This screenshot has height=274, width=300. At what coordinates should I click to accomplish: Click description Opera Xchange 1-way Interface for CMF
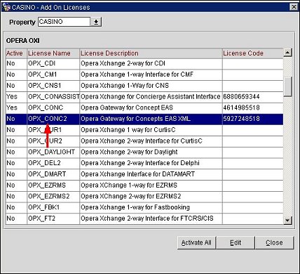[x=137, y=74]
